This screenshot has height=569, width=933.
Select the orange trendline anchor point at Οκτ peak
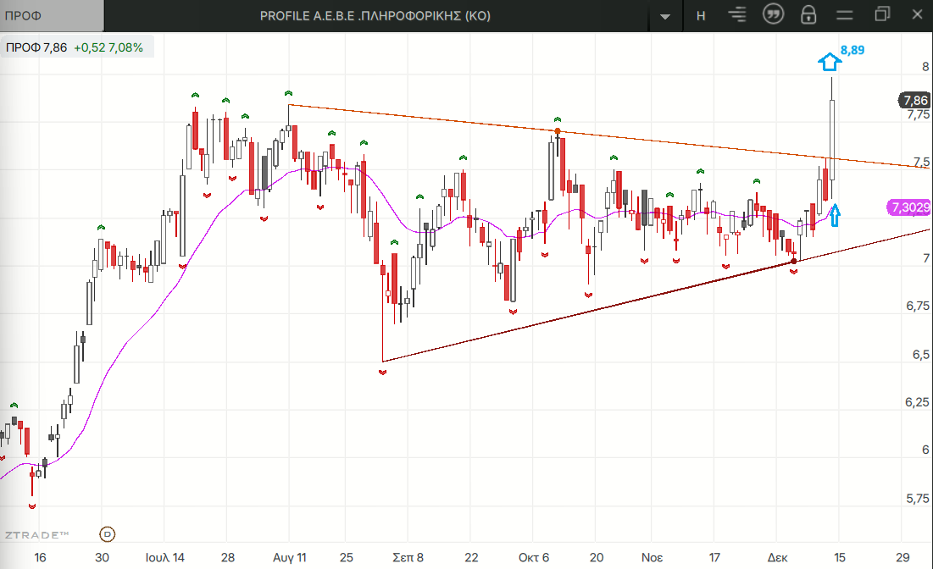(557, 131)
